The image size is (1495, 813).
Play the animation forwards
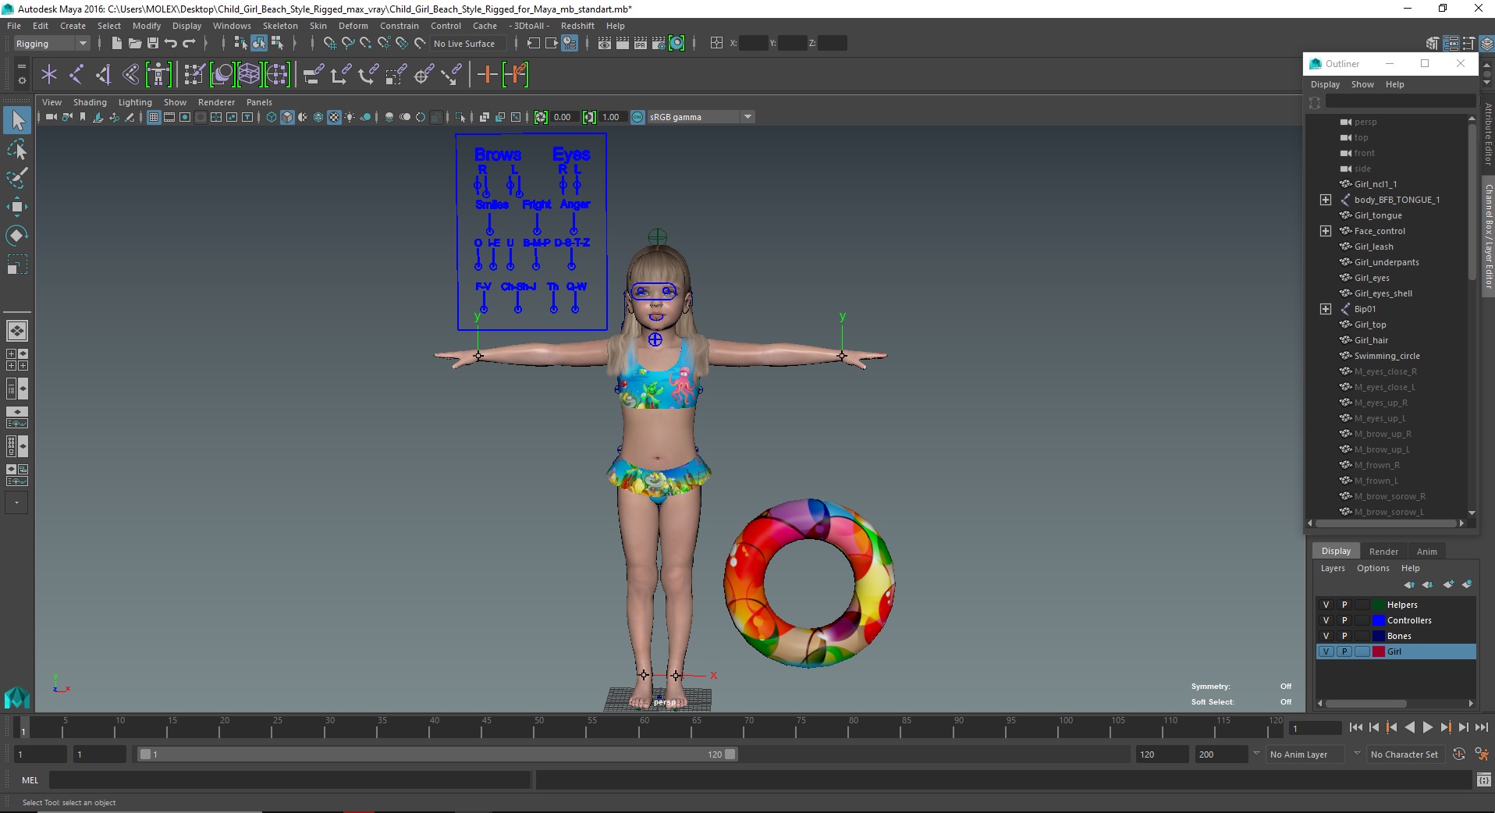[x=1427, y=727]
